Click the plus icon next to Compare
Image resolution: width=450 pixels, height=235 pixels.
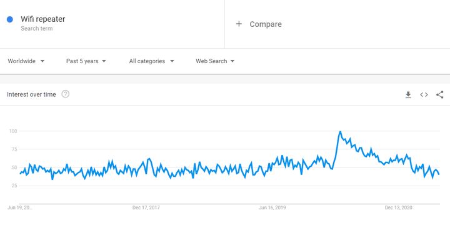pos(239,24)
